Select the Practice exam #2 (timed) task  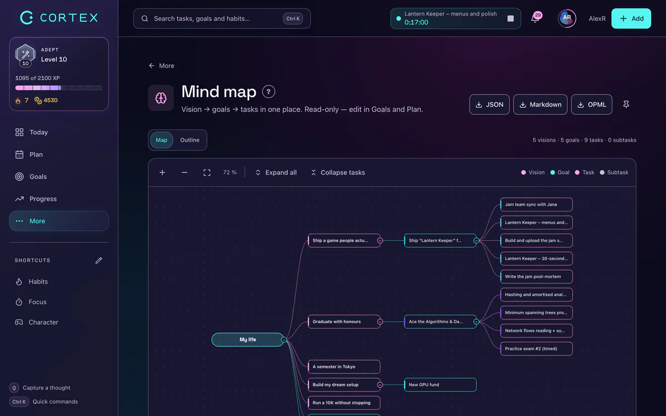click(x=536, y=349)
